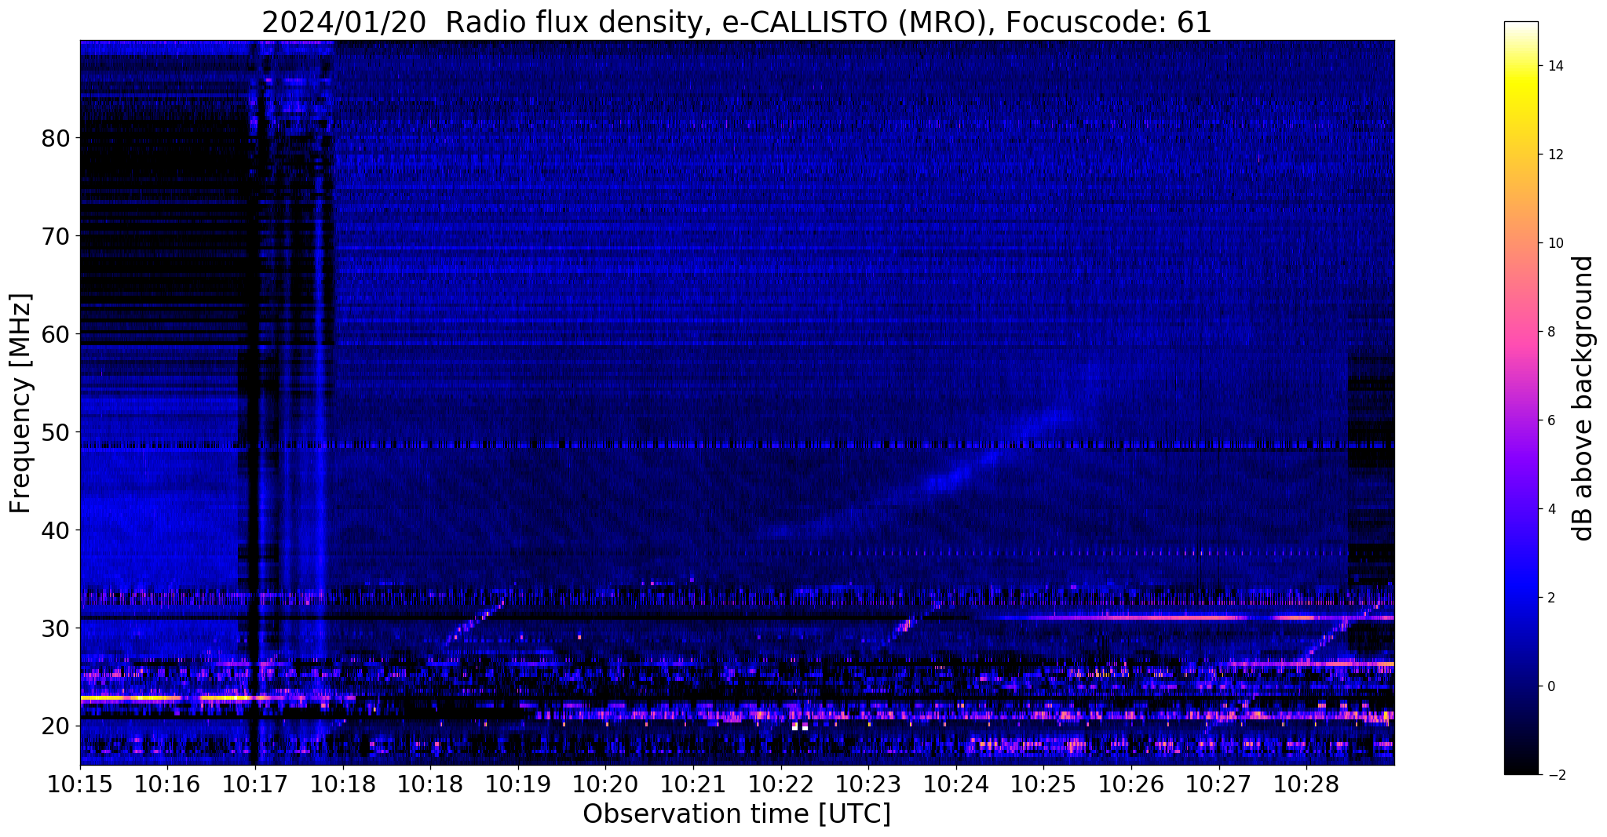Click the 10:19 time tick label
Screen dimensions: 1607x837
518,784
